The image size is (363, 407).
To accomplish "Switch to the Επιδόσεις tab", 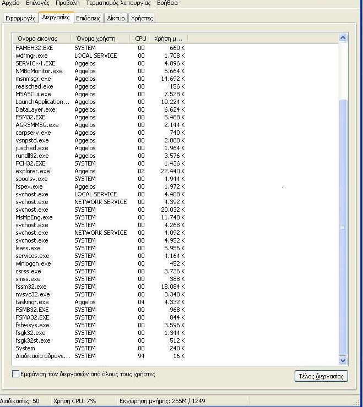I will [x=88, y=18].
